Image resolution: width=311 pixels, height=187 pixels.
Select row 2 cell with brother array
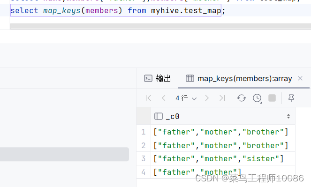[x=223, y=145]
